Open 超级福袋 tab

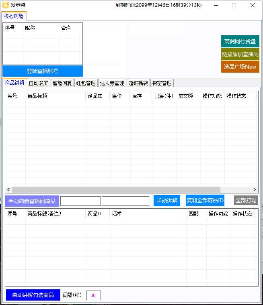click(x=138, y=83)
